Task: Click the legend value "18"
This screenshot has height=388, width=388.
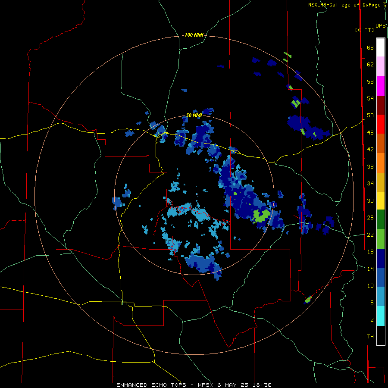Action: (x=370, y=252)
